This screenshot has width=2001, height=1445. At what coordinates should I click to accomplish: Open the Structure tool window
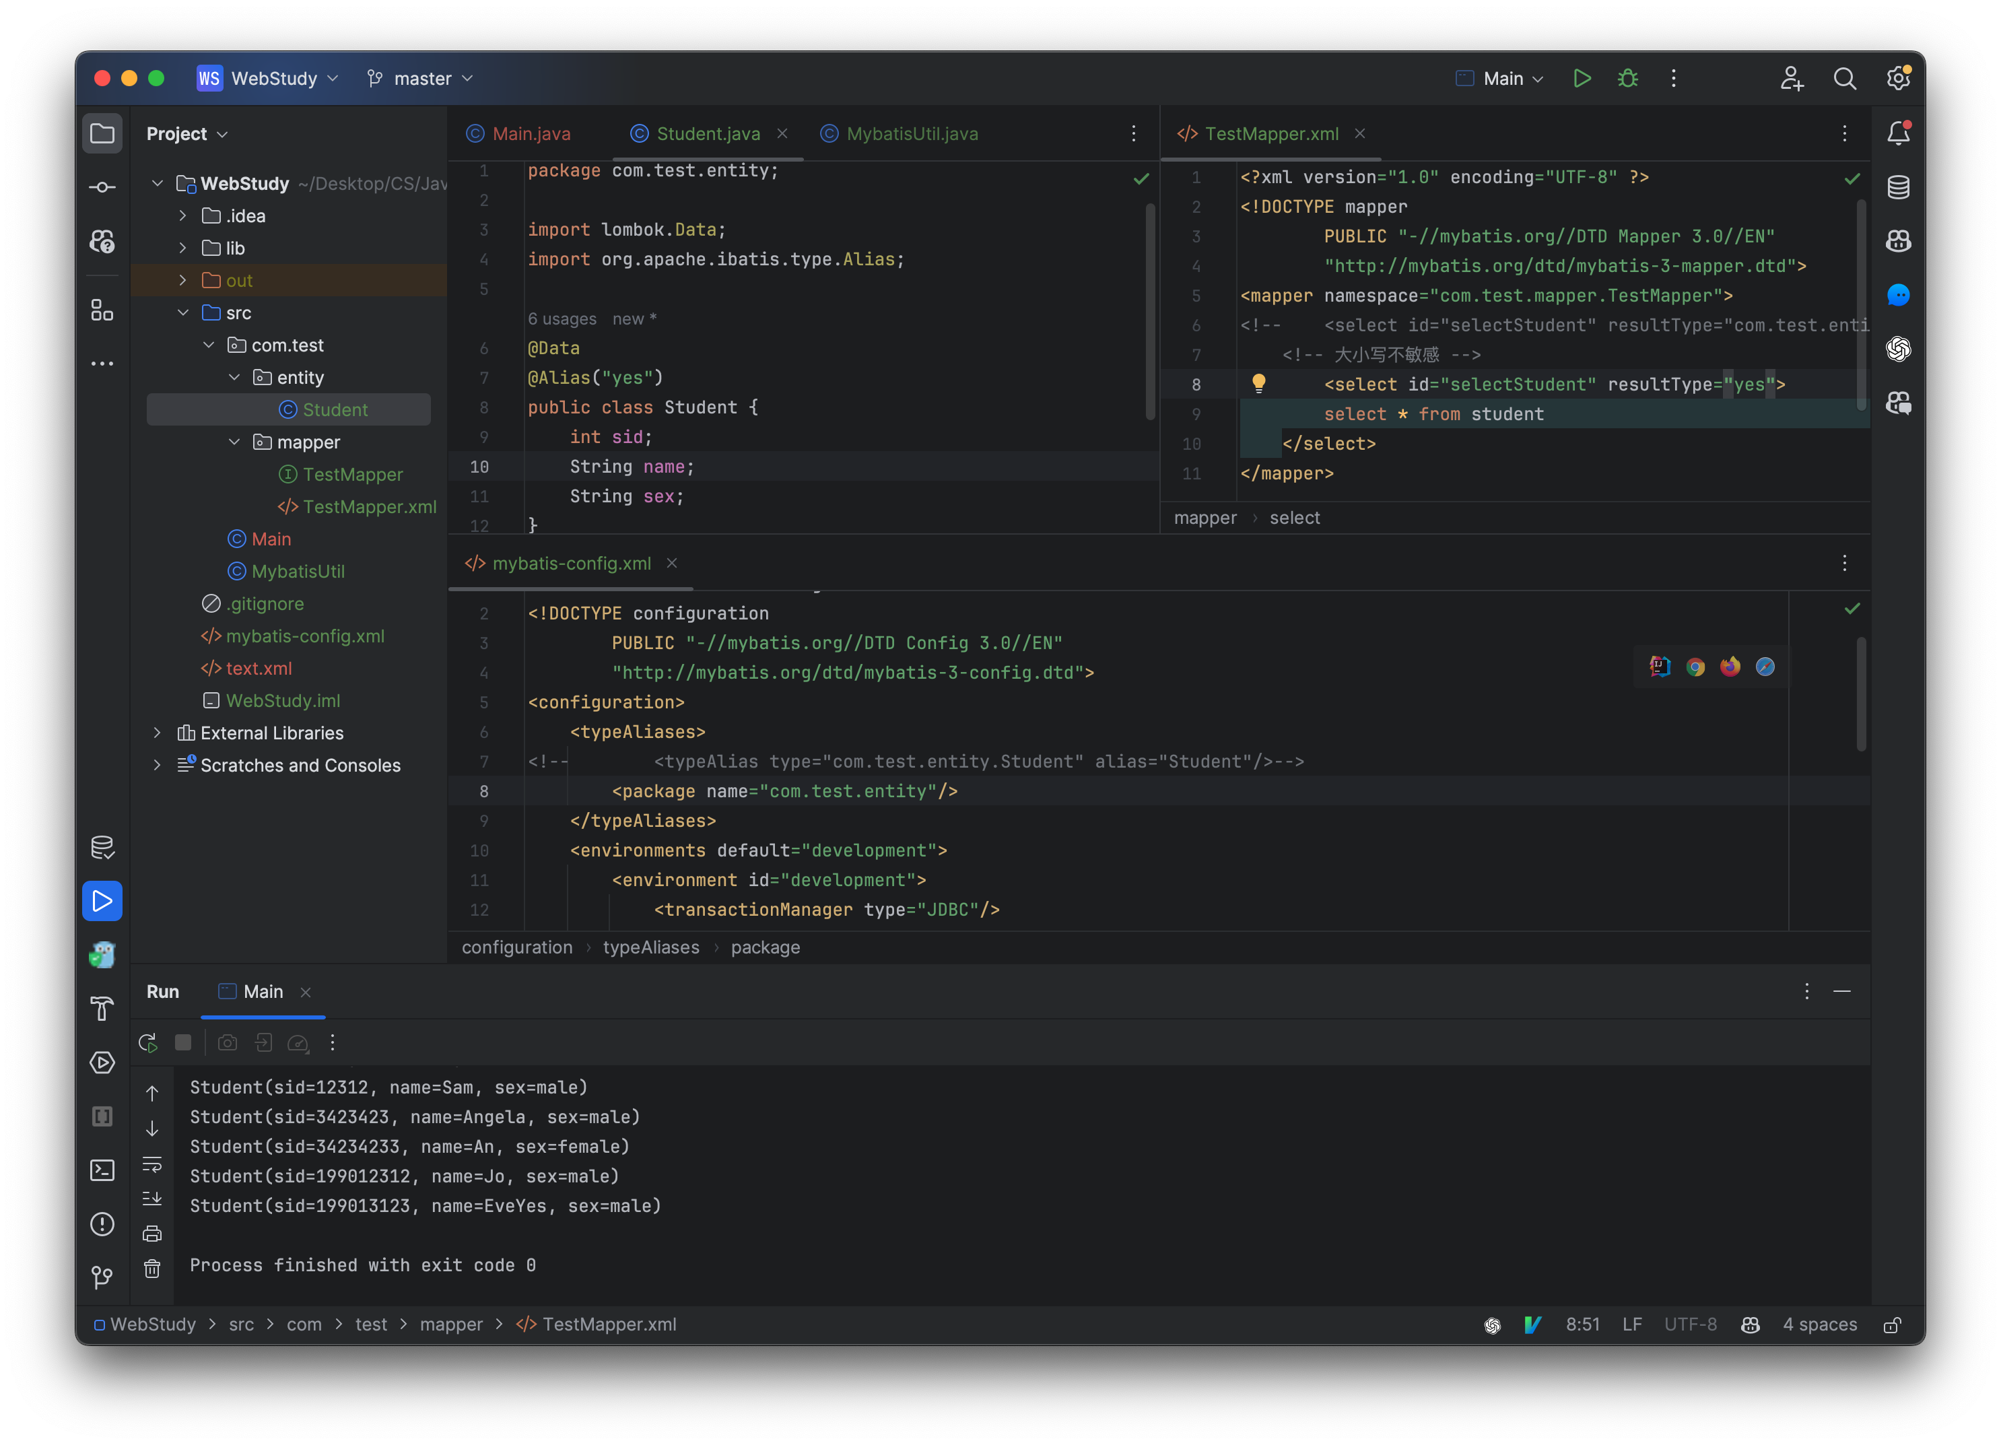[102, 310]
